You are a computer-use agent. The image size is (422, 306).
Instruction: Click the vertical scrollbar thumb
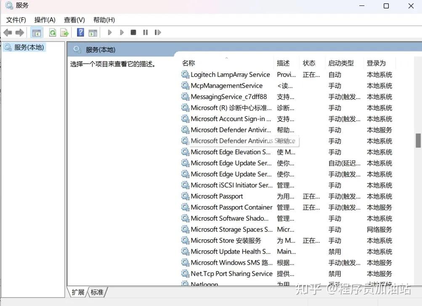(x=418, y=140)
